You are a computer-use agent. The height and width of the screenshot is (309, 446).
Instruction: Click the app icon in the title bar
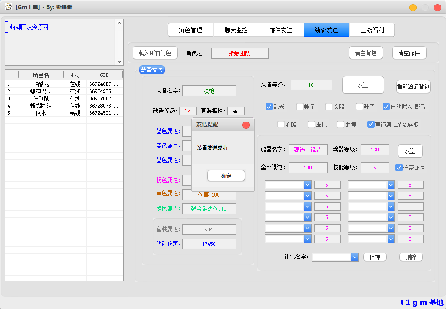(x=9, y=7)
